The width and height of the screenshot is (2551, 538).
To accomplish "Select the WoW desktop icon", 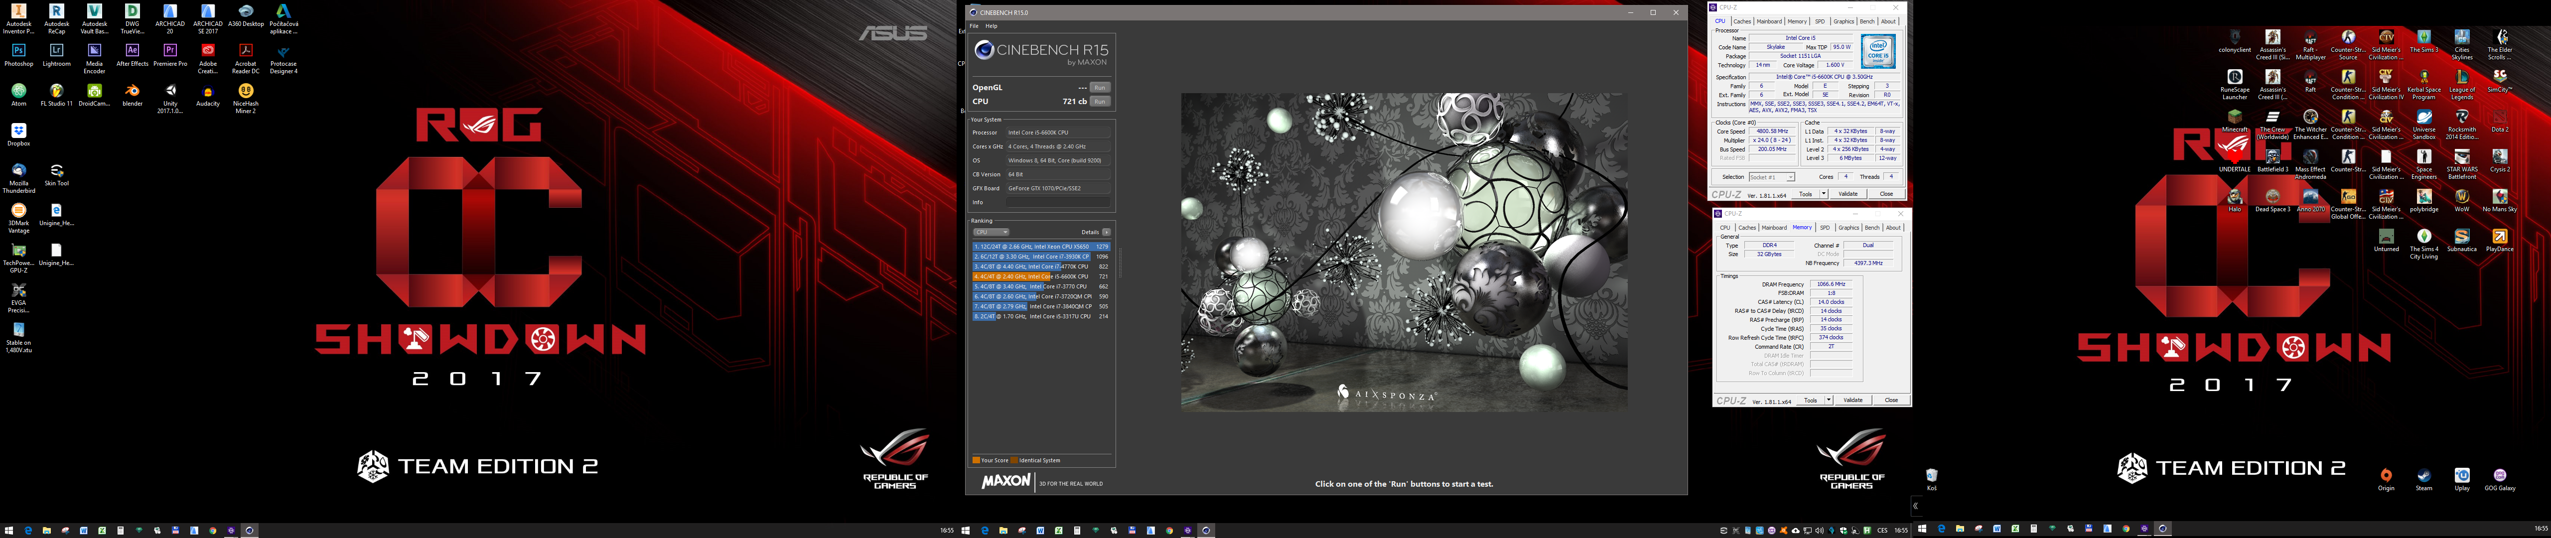I will pyautogui.click(x=2462, y=200).
